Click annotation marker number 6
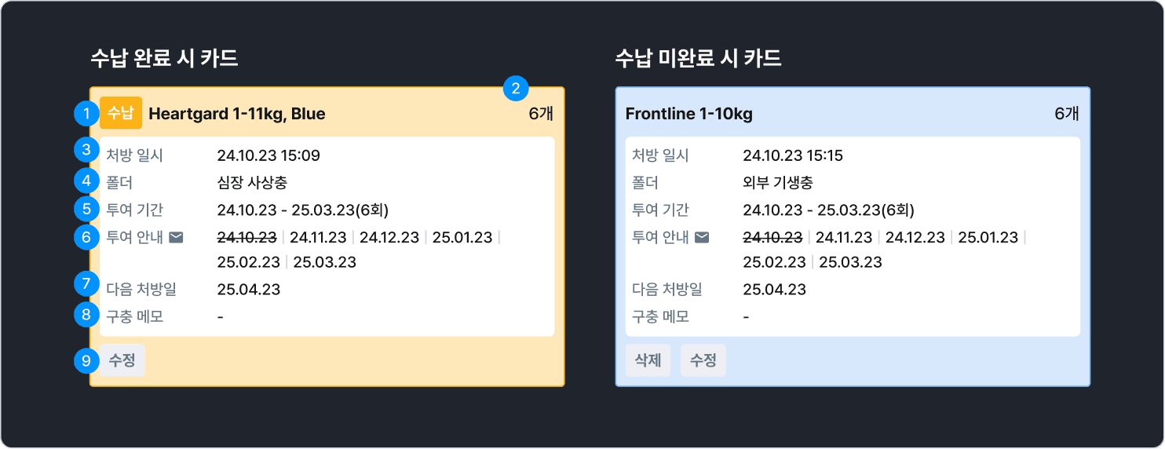The height and width of the screenshot is (449, 1165). (85, 237)
